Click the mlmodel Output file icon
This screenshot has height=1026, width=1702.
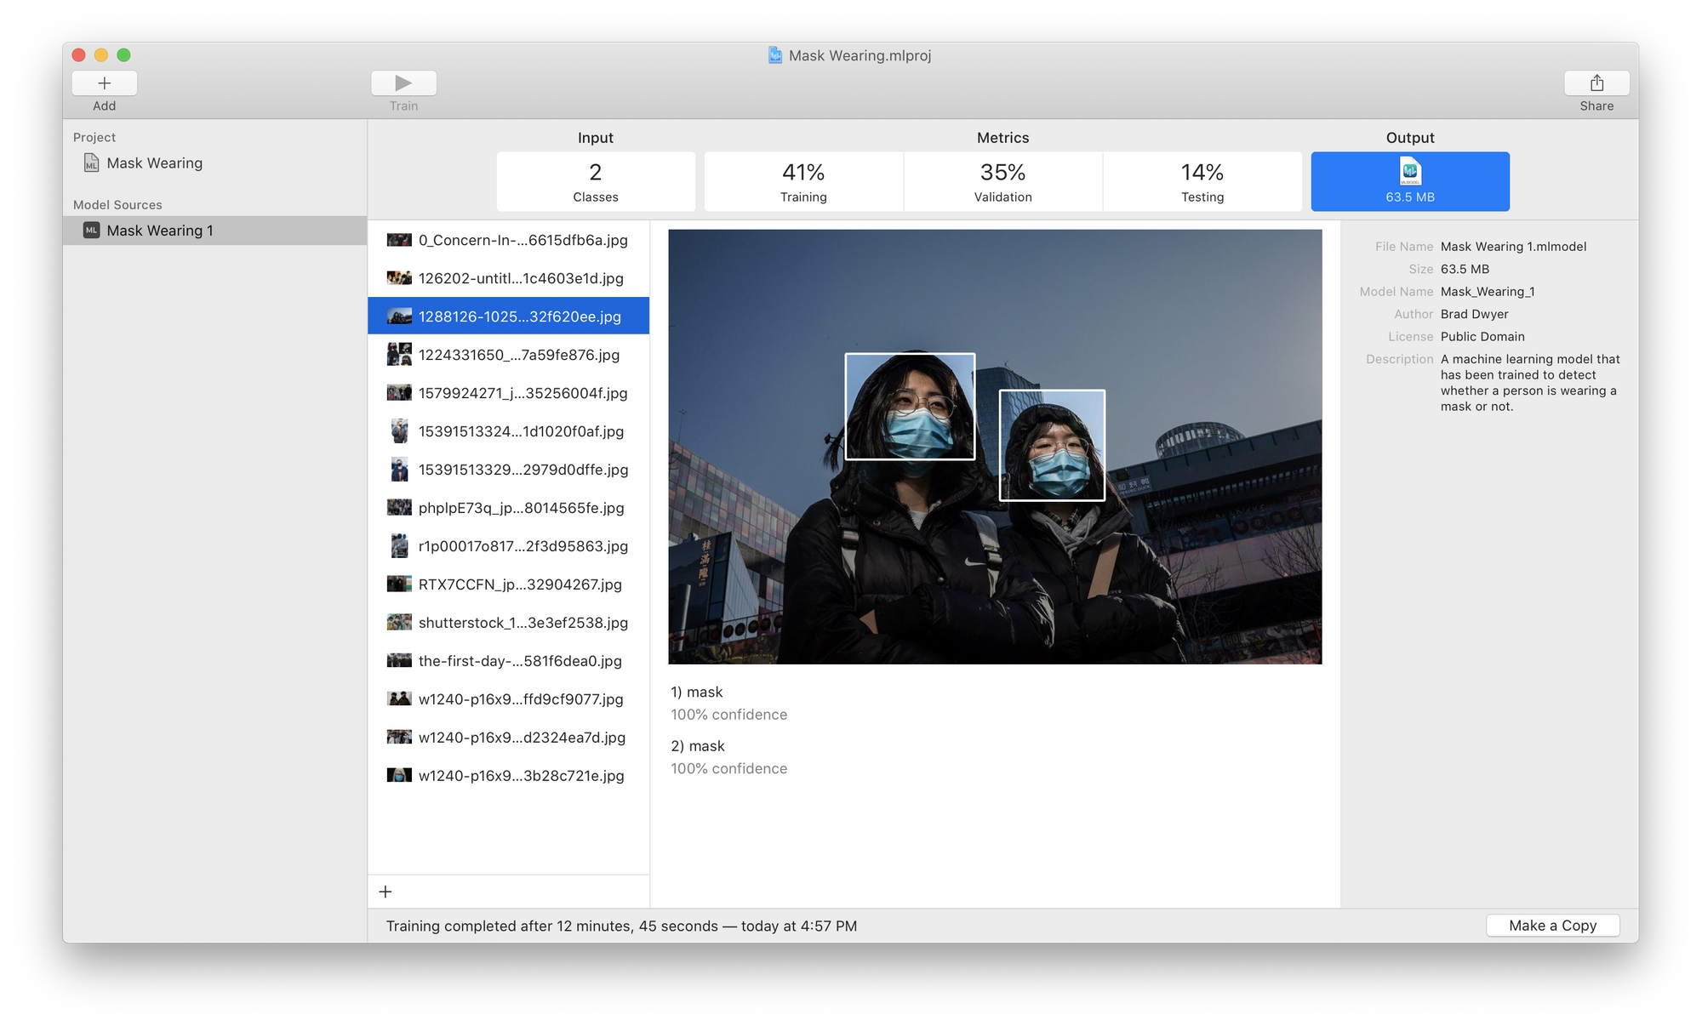1410,173
